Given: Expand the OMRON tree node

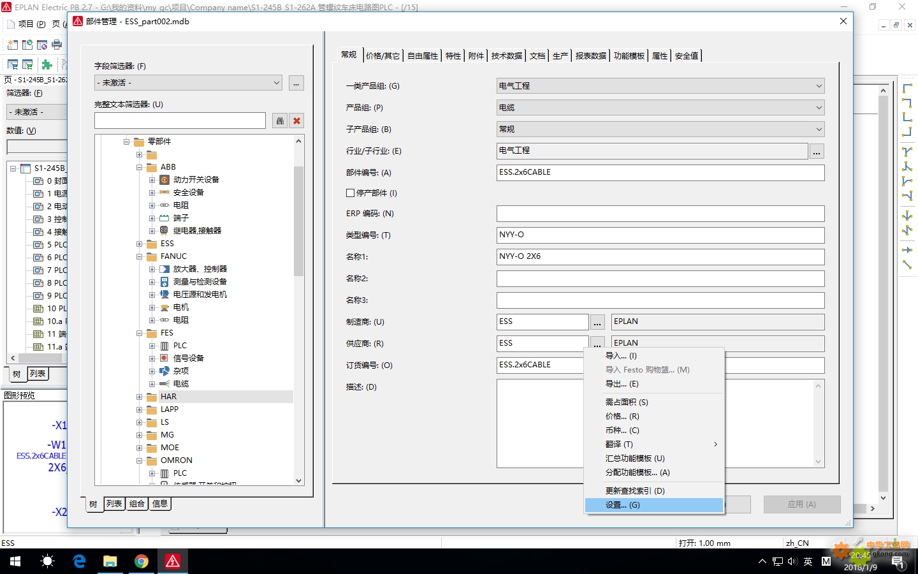Looking at the screenshot, I should pyautogui.click(x=140, y=460).
